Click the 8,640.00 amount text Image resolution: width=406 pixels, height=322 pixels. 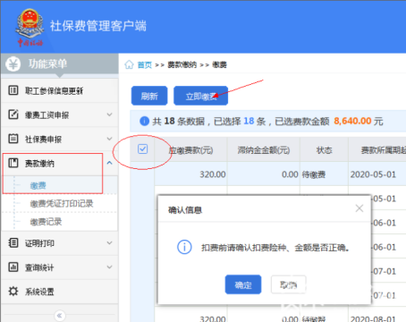352,121
